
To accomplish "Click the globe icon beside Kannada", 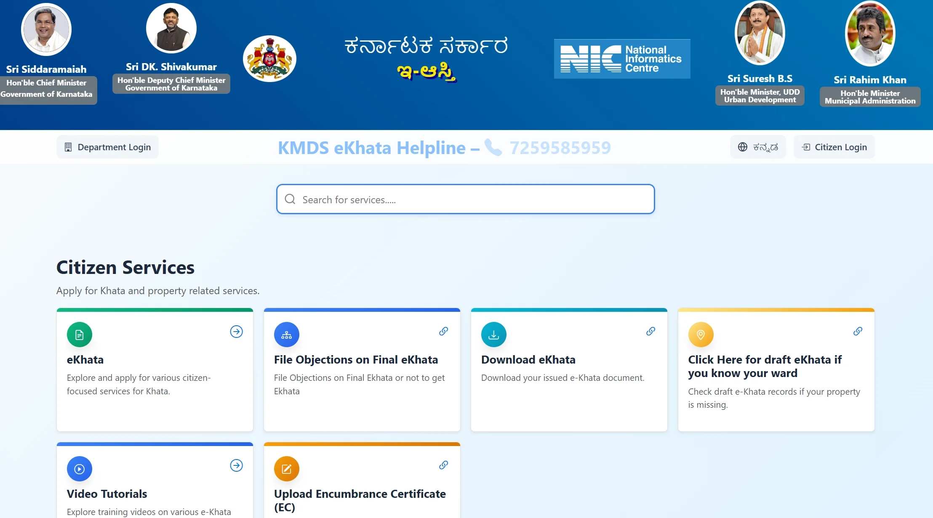I will (x=743, y=147).
